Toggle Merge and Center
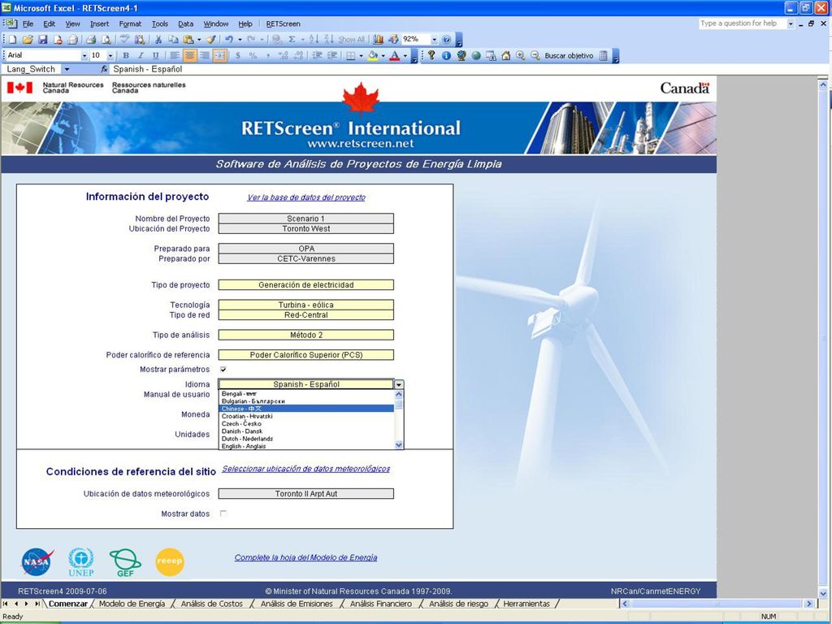 click(x=219, y=55)
